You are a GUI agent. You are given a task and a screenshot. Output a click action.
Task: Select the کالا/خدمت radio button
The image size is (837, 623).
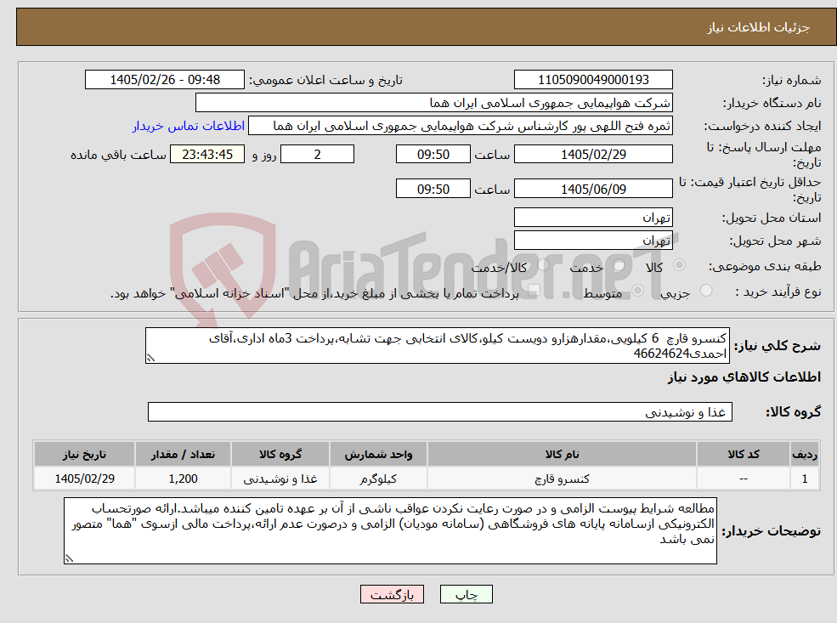543,265
